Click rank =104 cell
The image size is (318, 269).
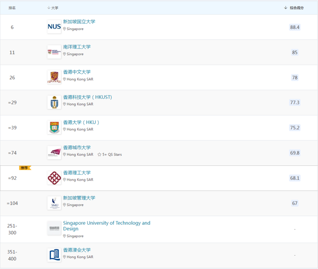[12, 203]
